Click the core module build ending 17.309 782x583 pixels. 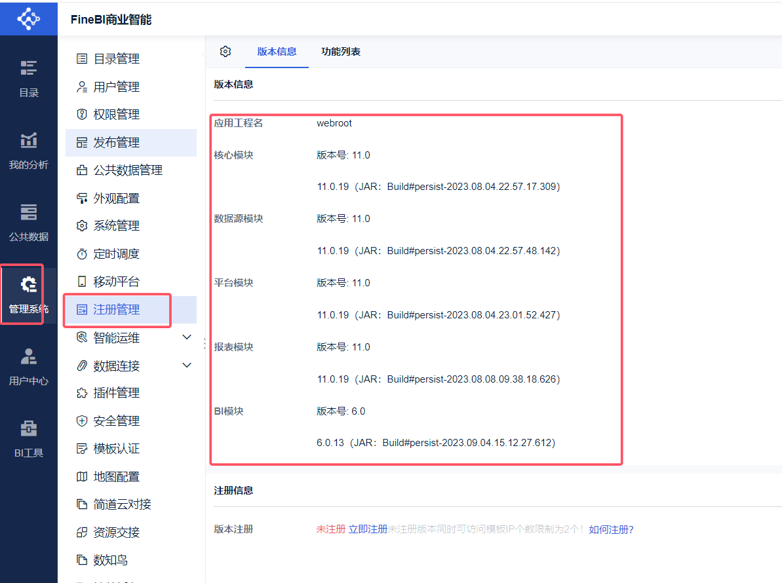point(439,186)
